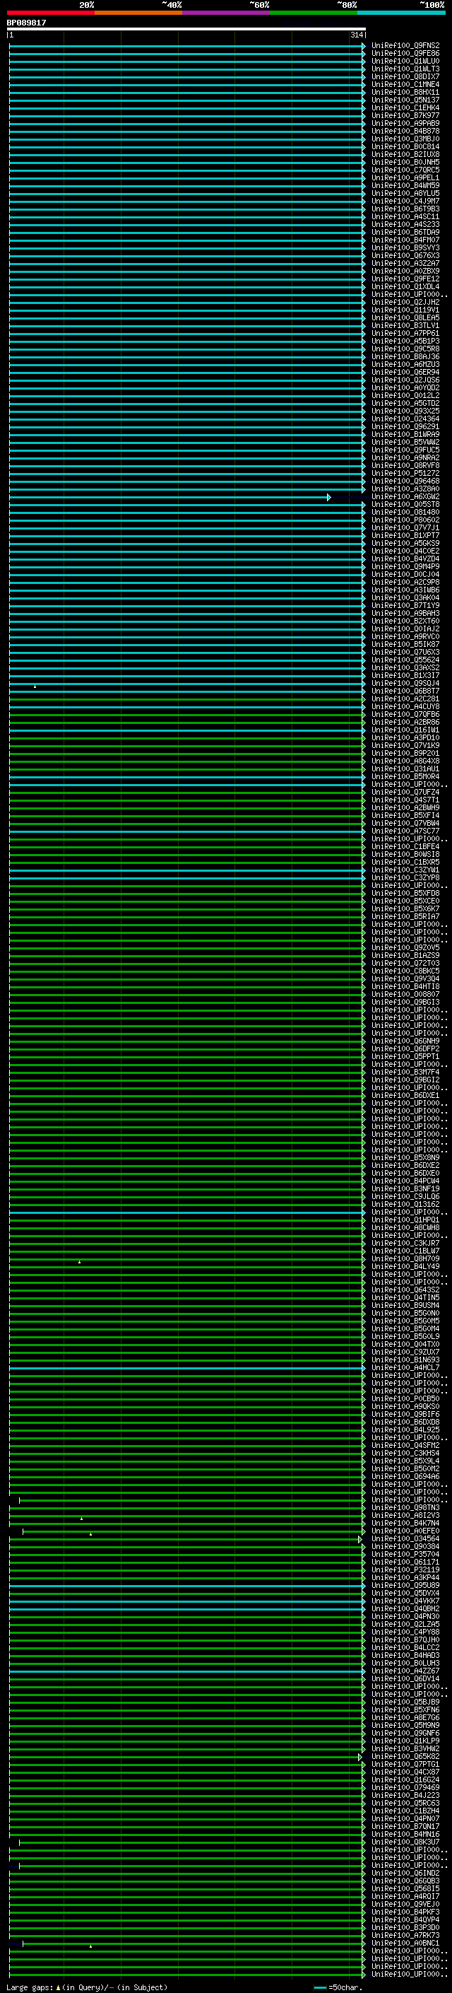This screenshot has width=452, height=1993.
Task: Open hit UniRef100_Q9FNS2
Action: 405,46
